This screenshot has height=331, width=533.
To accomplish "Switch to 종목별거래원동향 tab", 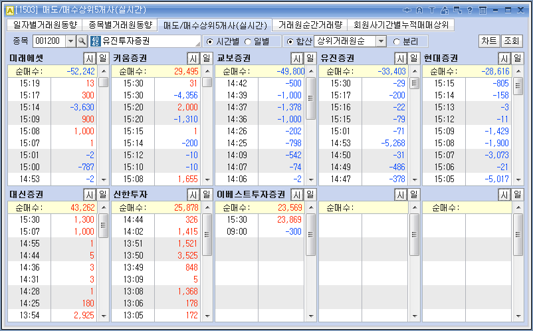I will coord(120,25).
